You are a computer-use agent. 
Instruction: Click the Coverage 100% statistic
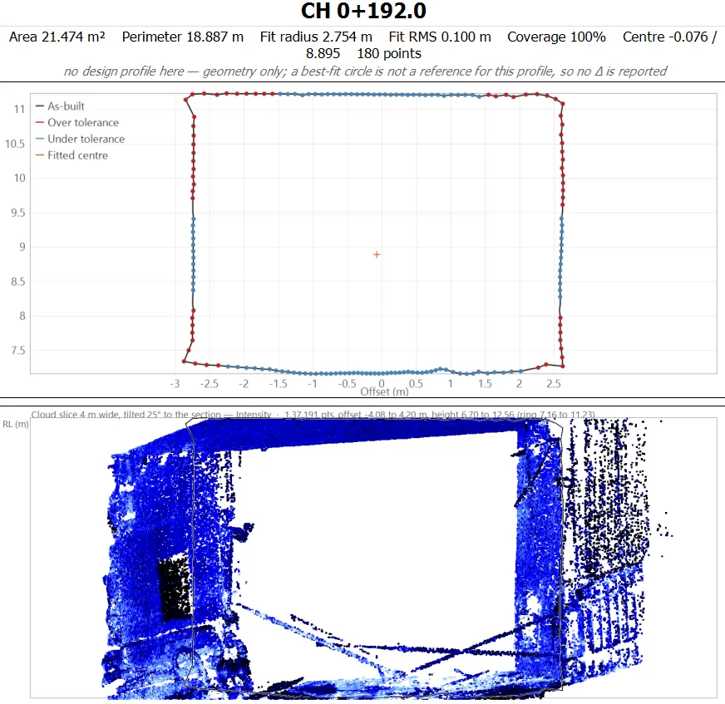click(x=556, y=37)
